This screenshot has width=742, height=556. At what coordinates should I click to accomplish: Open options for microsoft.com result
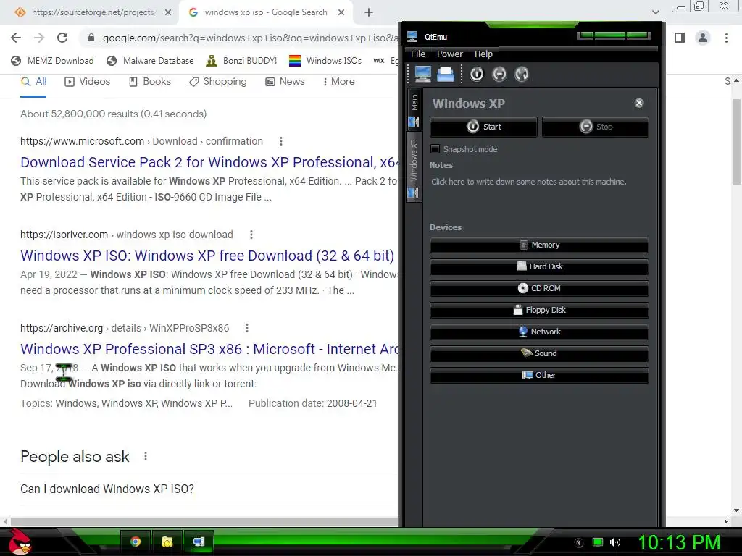click(281, 141)
